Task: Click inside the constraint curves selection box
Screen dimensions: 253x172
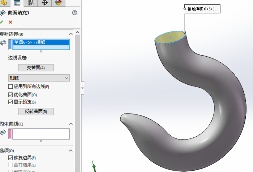Action: click(41, 134)
